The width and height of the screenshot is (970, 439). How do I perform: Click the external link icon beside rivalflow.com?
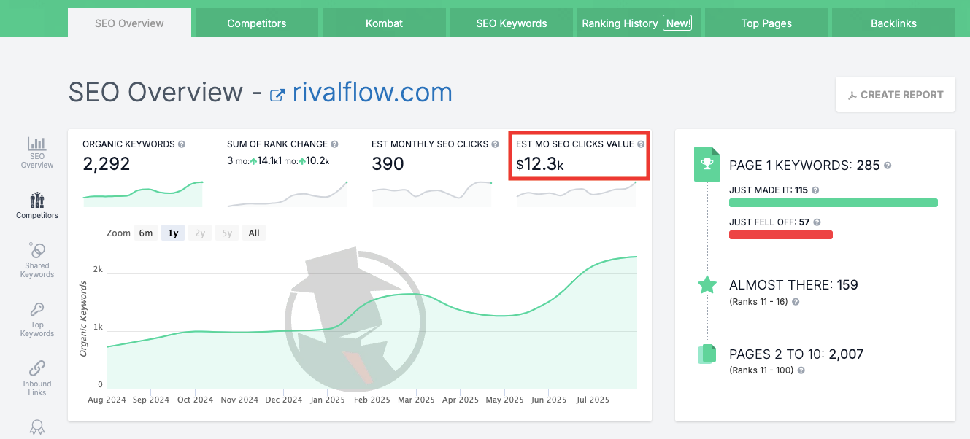coord(277,93)
